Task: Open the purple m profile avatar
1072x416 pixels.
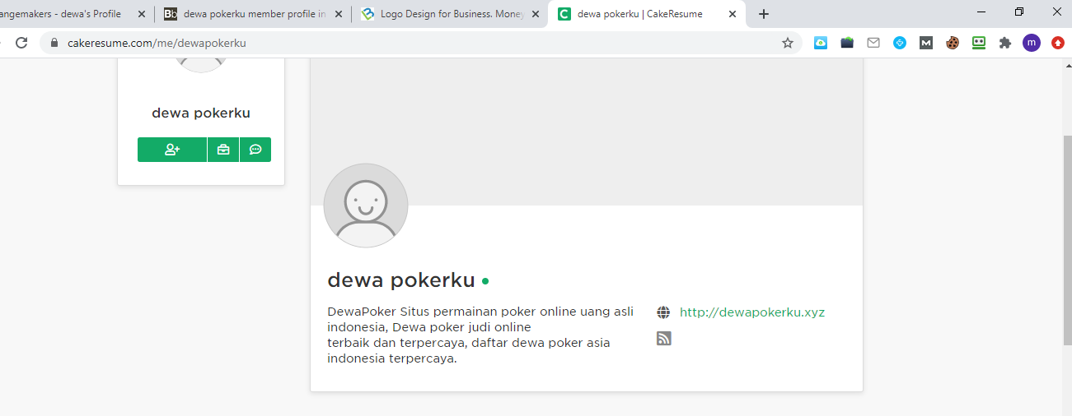Action: click(x=1032, y=43)
